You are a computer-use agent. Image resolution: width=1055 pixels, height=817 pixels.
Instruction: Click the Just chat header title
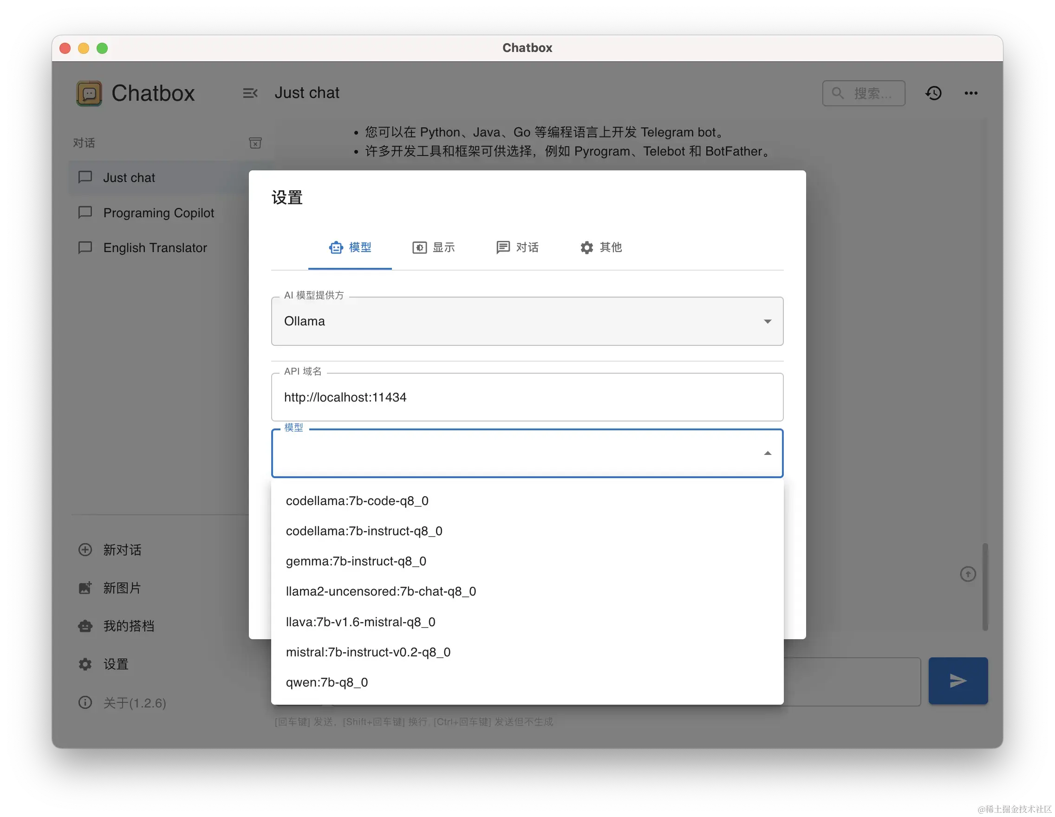(307, 93)
